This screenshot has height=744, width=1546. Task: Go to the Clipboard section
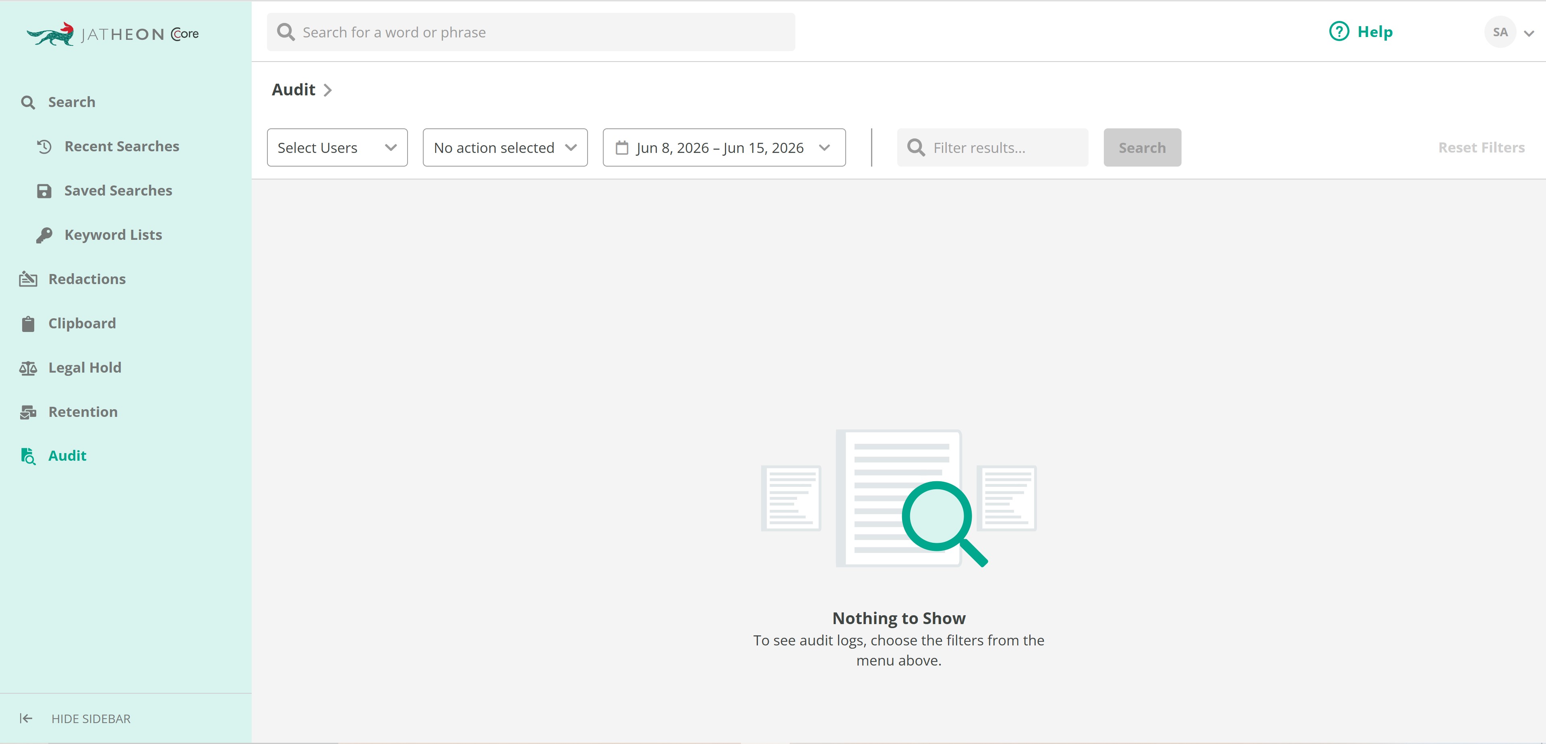click(x=82, y=323)
